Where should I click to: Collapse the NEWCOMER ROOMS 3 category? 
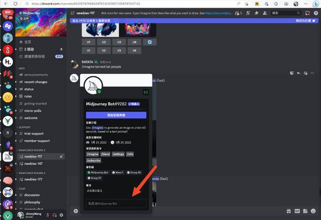pyautogui.click(x=31, y=150)
